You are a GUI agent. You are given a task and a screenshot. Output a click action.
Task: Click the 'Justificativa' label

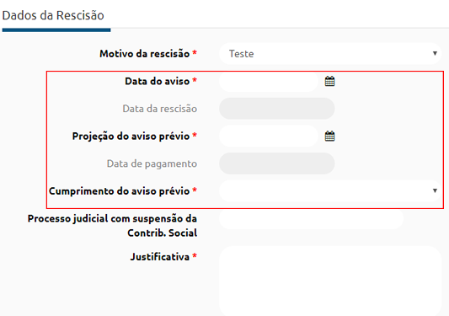click(x=160, y=256)
